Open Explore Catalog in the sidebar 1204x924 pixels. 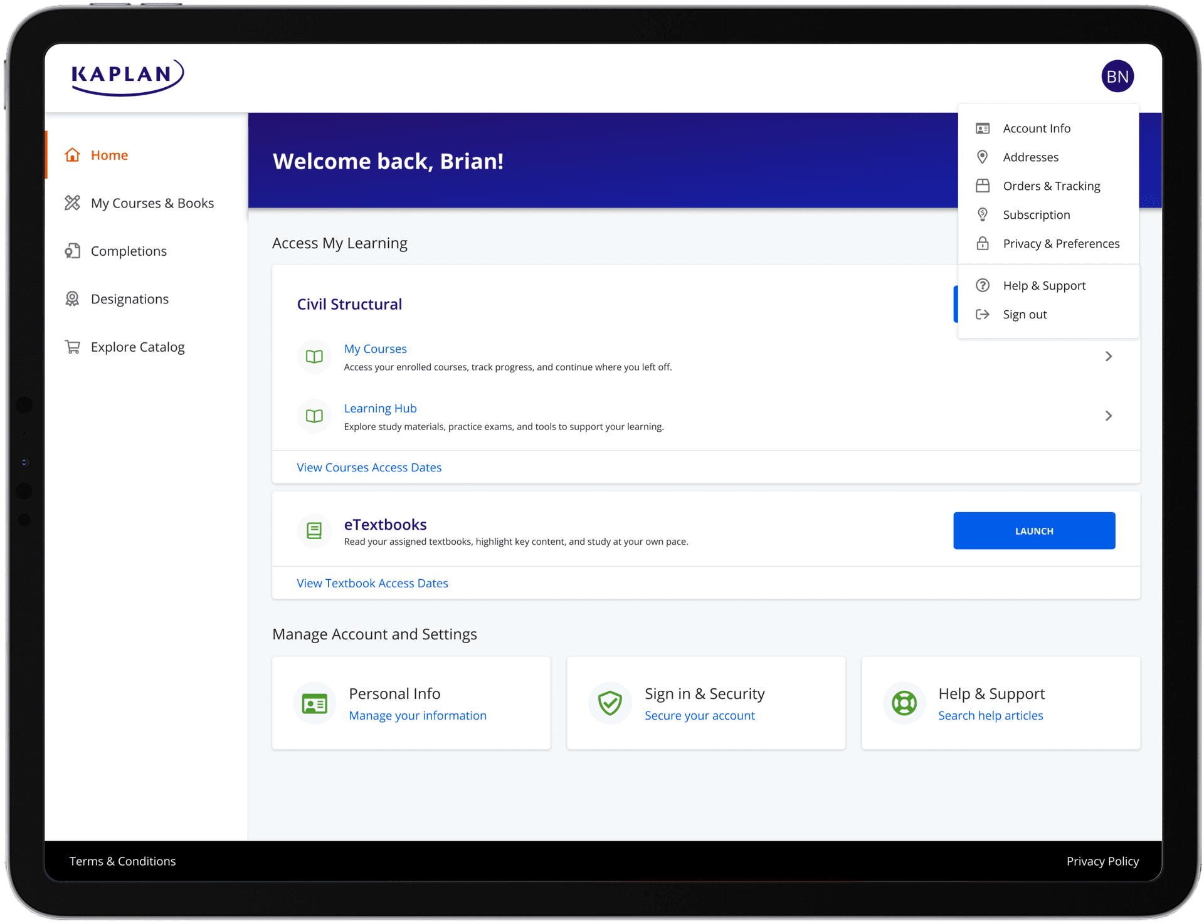146,347
